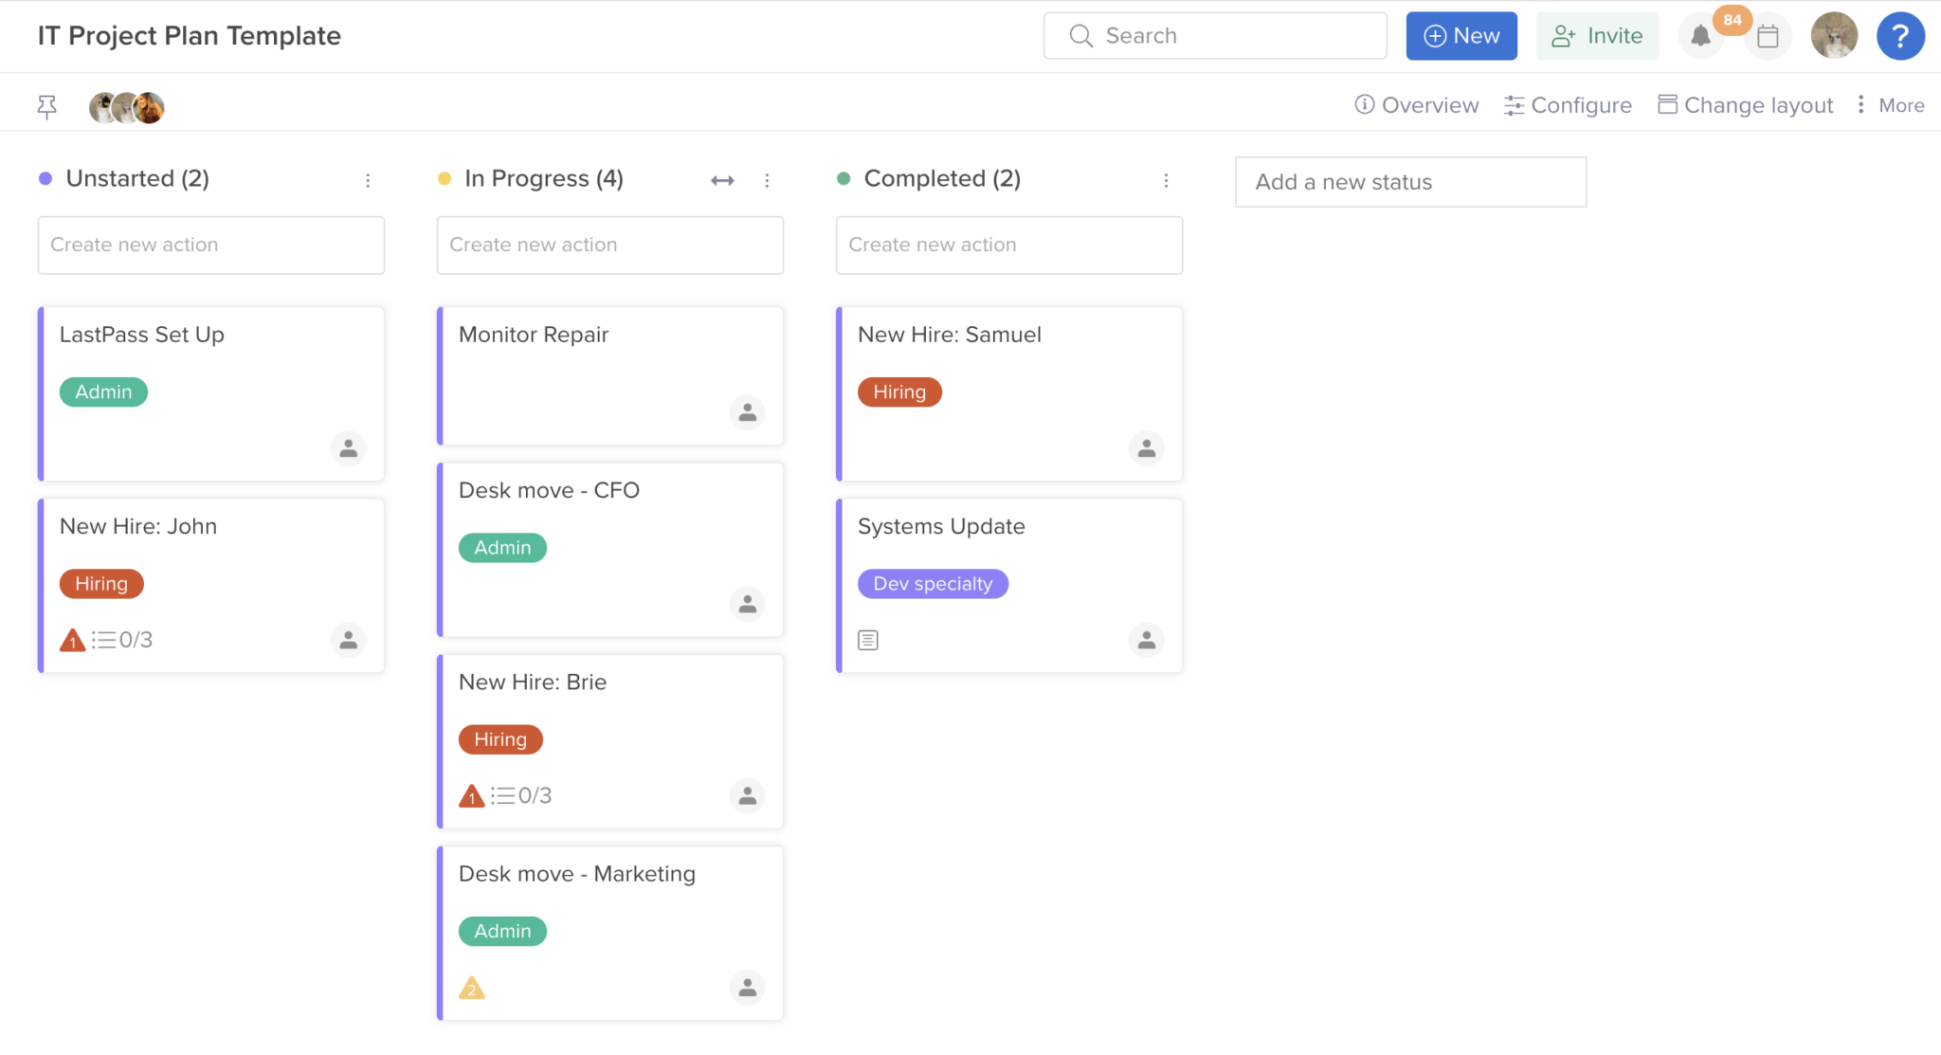The image size is (1941, 1055).
Task: Open the three-dot menu on Completed column
Action: (1167, 179)
